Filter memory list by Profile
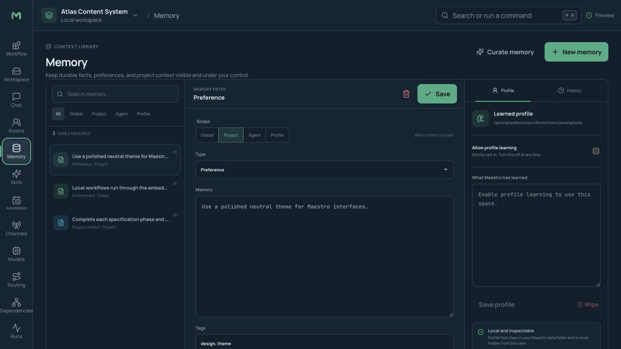 tap(143, 114)
